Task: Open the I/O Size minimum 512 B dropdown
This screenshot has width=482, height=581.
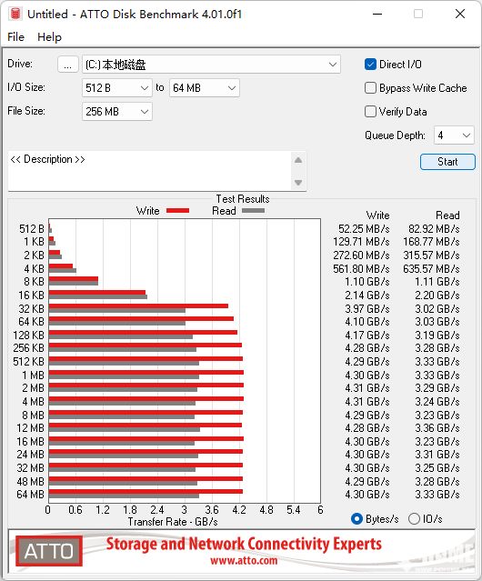Action: (117, 88)
